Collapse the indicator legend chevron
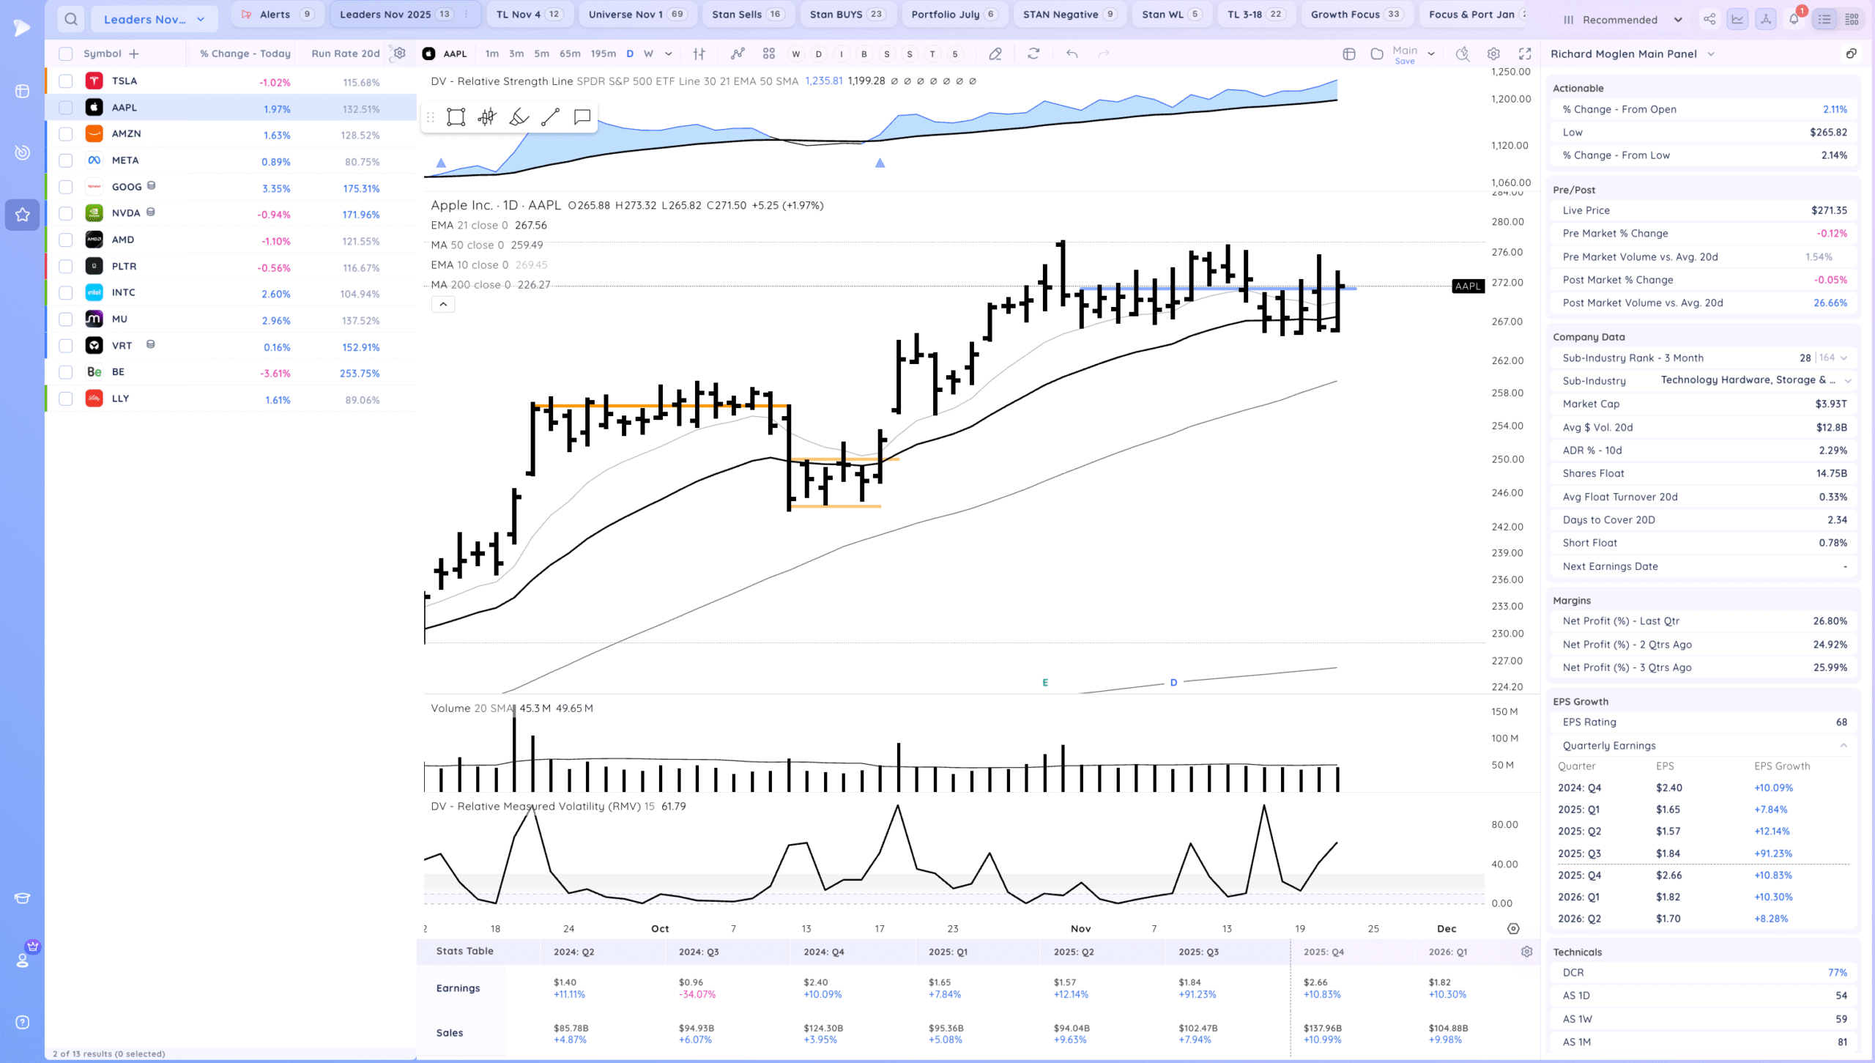Screen dimensions: 1875x1063 tap(443, 304)
